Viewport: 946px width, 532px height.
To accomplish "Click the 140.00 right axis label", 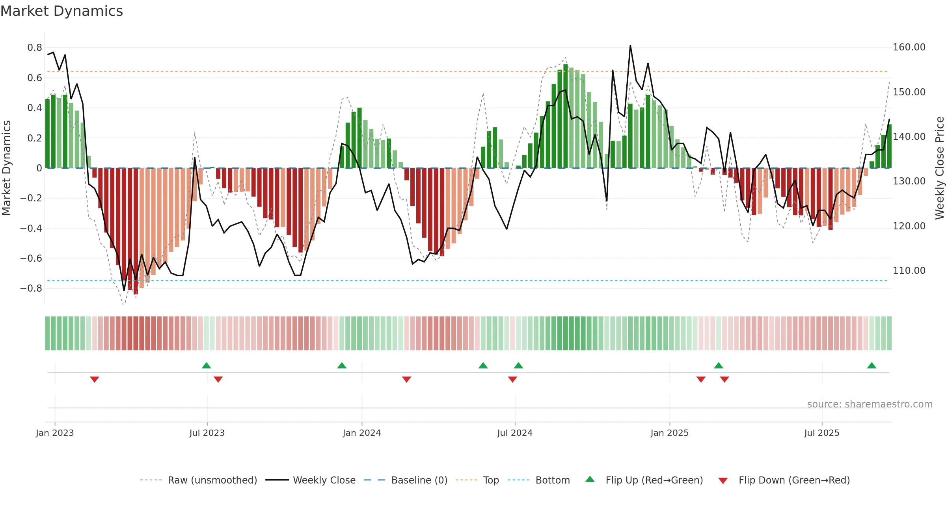I will (x=909, y=136).
